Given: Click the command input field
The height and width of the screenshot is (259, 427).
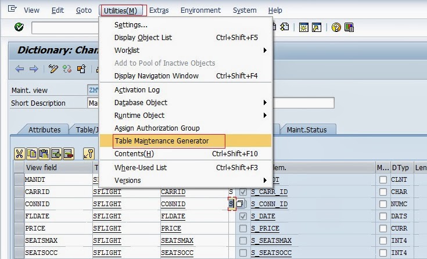Looking at the screenshot, I should coord(64,28).
